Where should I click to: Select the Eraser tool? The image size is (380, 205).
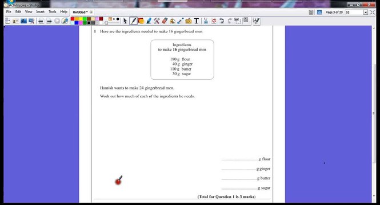coord(165,21)
